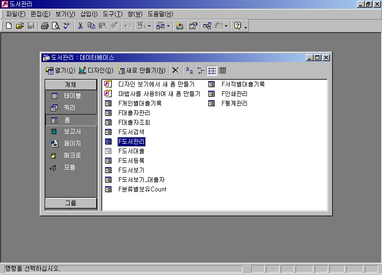This screenshot has width=382, height=275.
Task: Open Print Preview magnifier icon
Action: point(56,26)
